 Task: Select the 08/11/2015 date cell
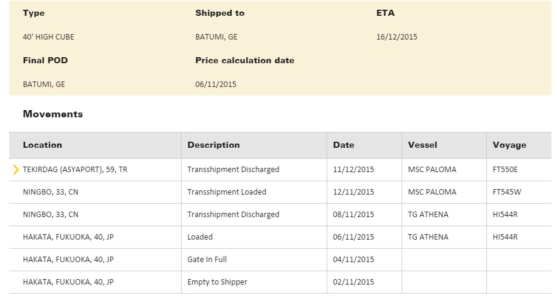353,215
